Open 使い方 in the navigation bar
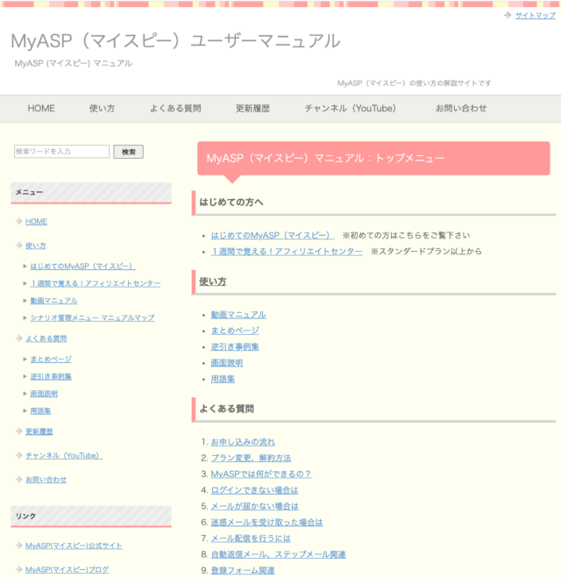Viewport: 561px width, 578px height. coord(102,109)
